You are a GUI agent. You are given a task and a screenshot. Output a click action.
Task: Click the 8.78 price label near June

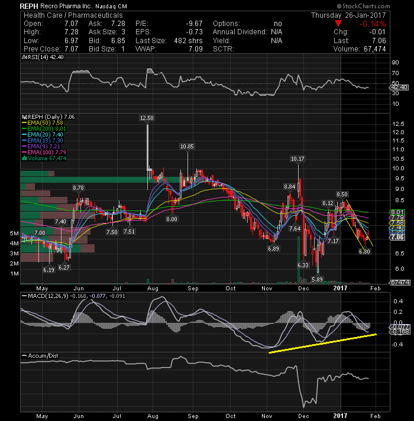[x=78, y=188]
